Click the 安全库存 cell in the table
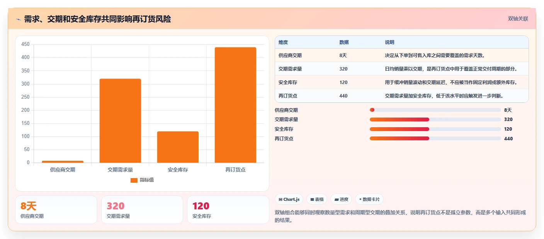544x239 pixels. 288,82
